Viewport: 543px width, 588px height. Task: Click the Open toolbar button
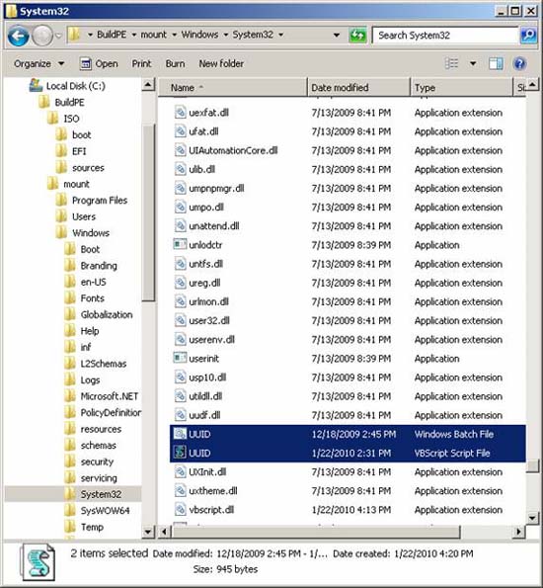tap(99, 64)
